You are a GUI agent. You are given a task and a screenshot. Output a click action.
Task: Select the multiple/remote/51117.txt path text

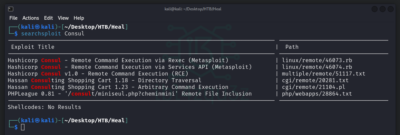[x=323, y=74]
